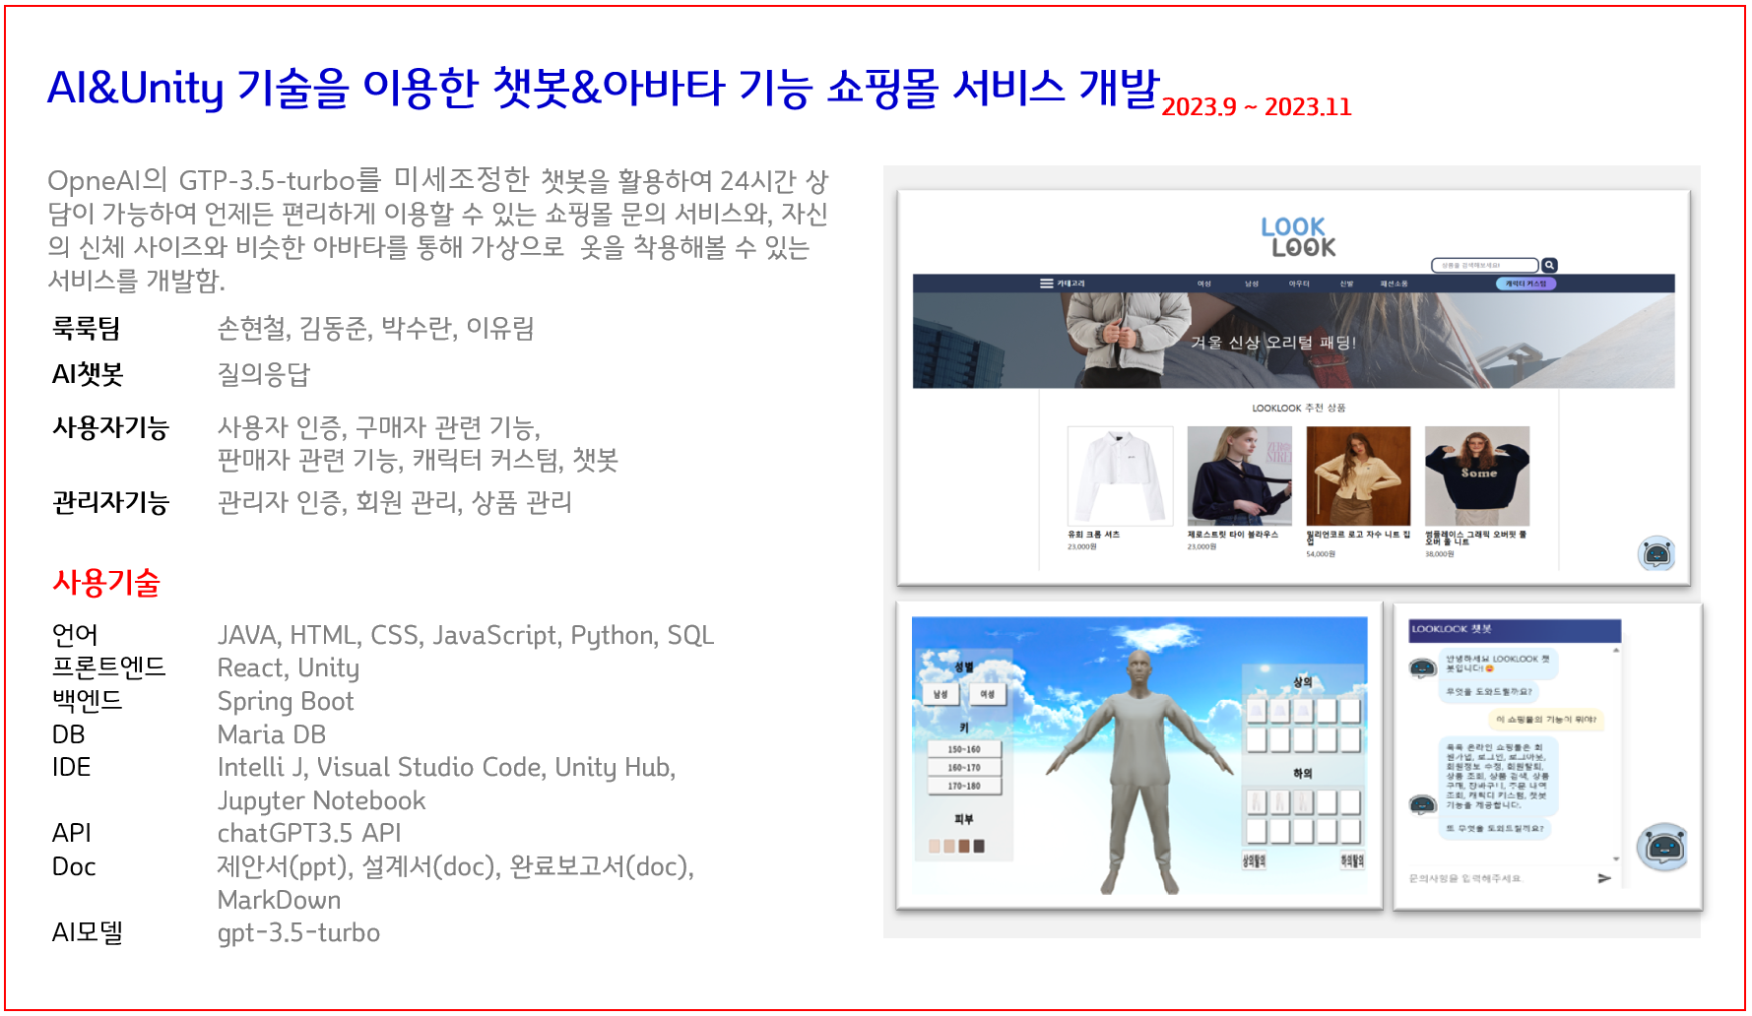Click the winter padding banner 겨울 신상 오리털 패딩!

point(1273,343)
